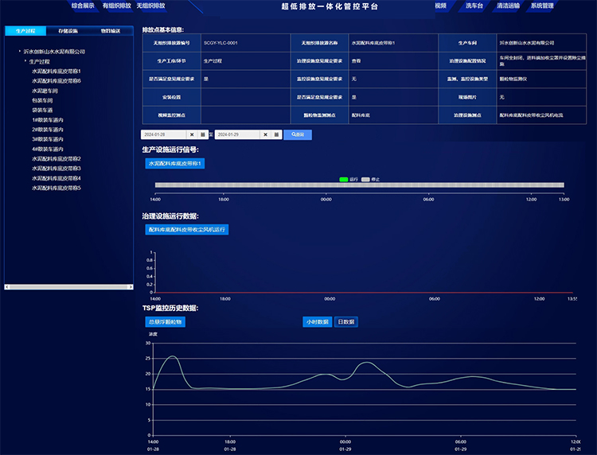Switch to the 存储设施 tab
Image resolution: width=597 pixels, height=455 pixels.
(68, 31)
